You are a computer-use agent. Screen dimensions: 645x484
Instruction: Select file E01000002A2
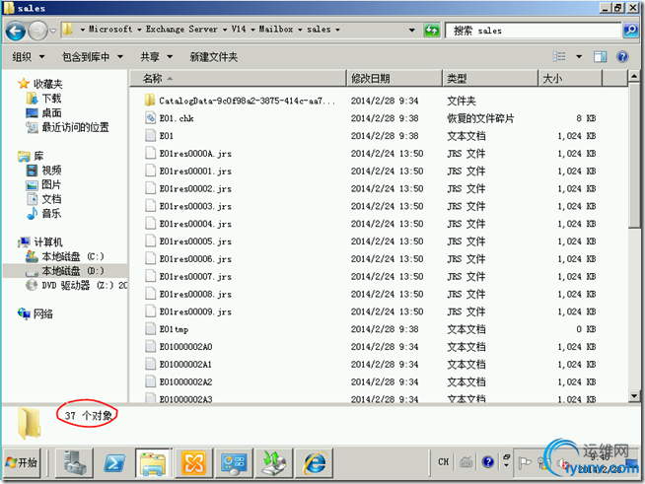point(186,382)
